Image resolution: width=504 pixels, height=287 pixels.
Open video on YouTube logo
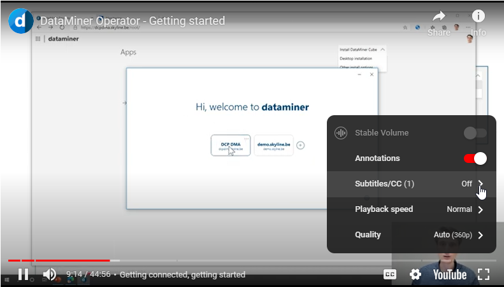point(450,275)
